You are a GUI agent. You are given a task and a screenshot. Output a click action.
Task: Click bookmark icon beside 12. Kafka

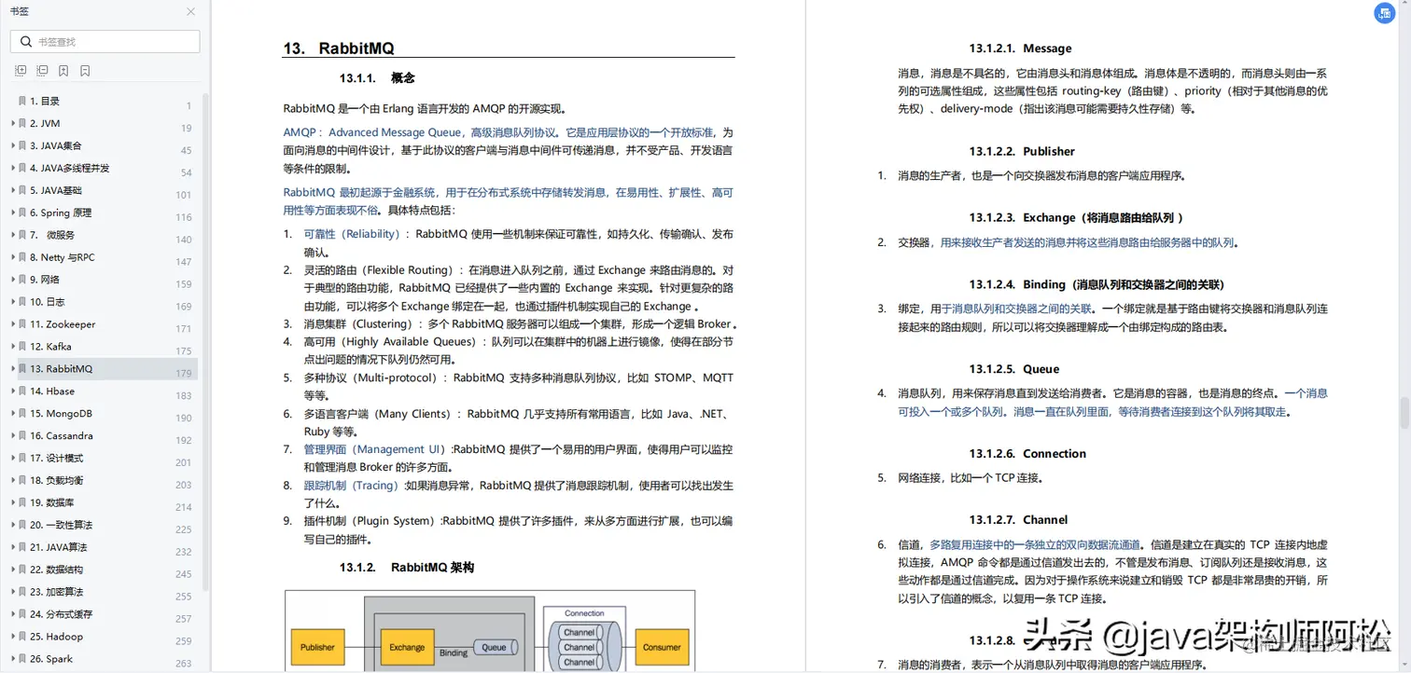[22, 347]
